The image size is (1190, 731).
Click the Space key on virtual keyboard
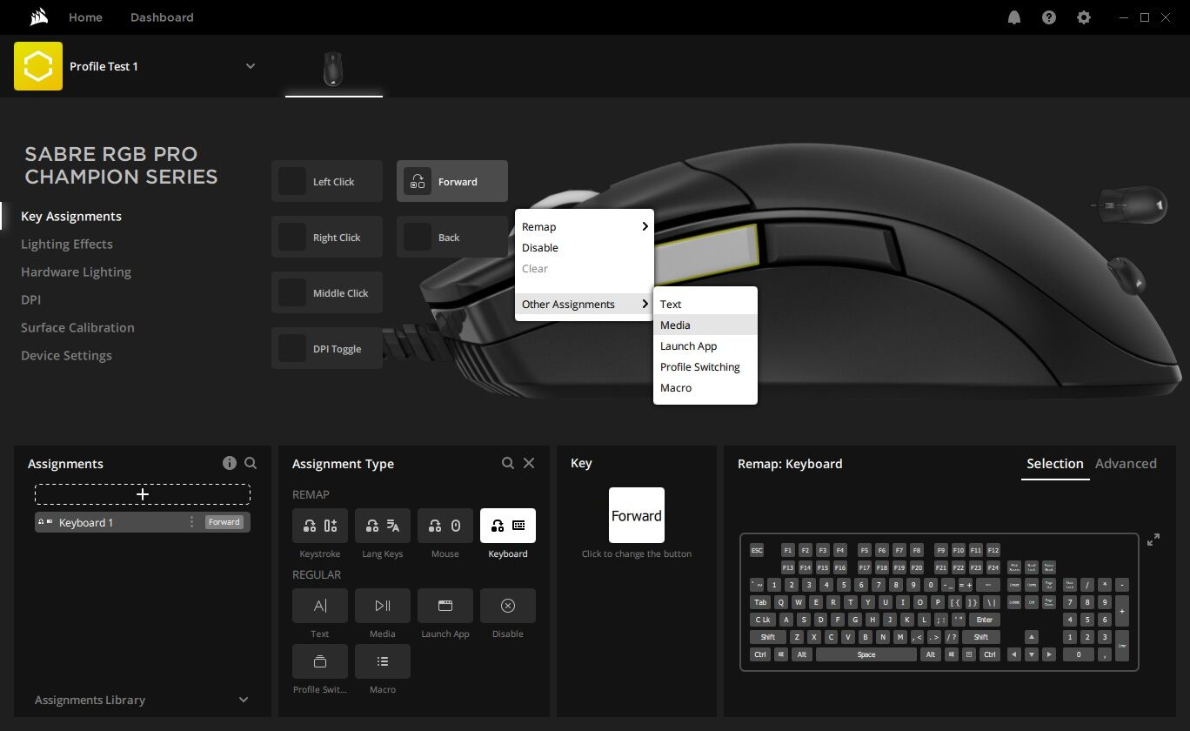866,654
